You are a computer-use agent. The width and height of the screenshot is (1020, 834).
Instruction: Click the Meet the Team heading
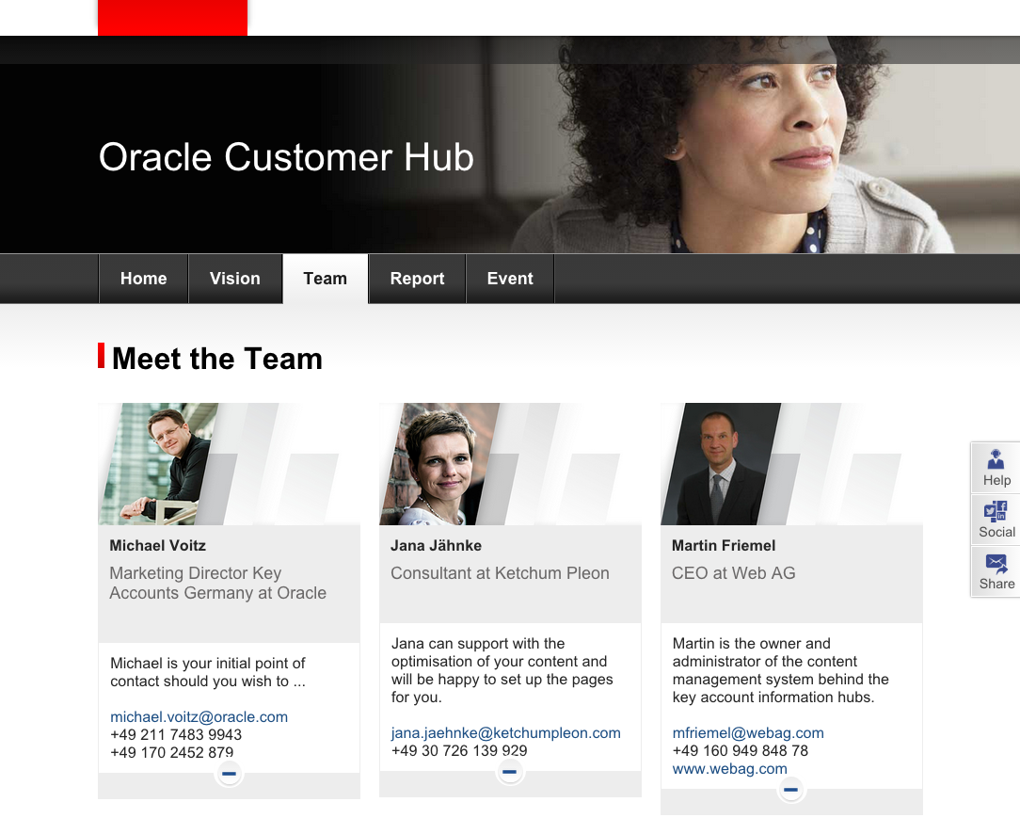(x=217, y=359)
